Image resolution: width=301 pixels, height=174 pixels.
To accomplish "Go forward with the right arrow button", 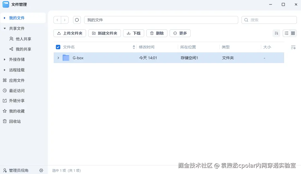I will click(x=65, y=20).
